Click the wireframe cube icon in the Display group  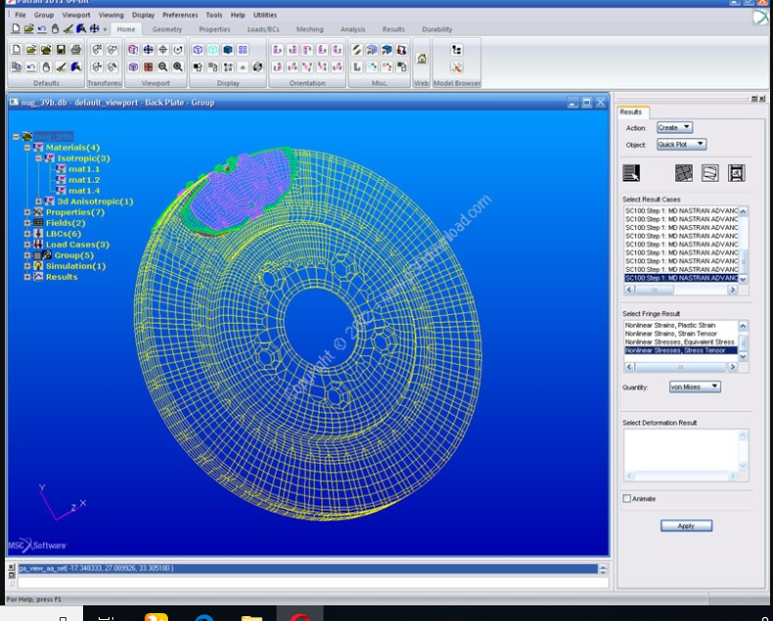click(198, 50)
